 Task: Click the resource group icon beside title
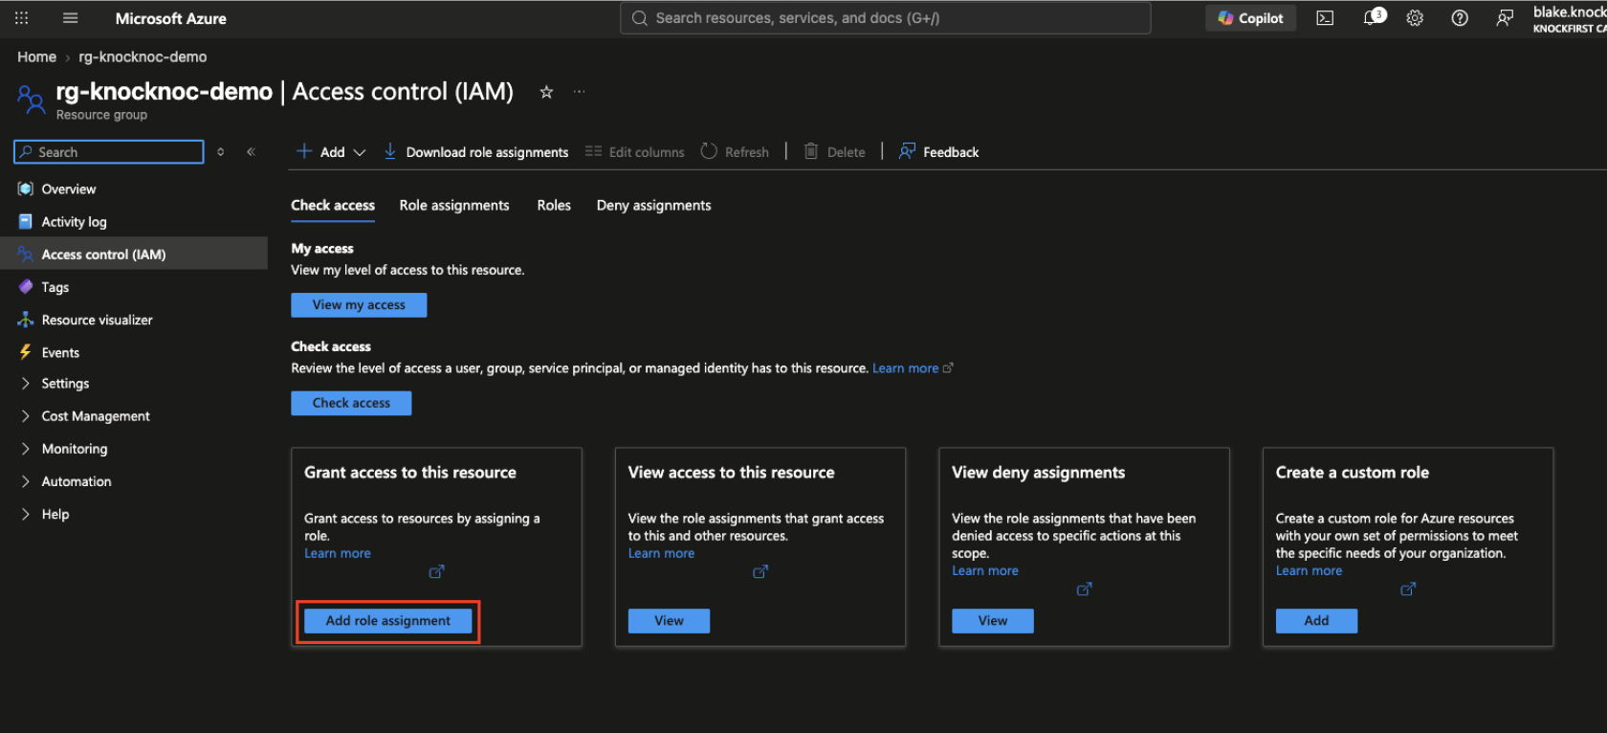(31, 99)
